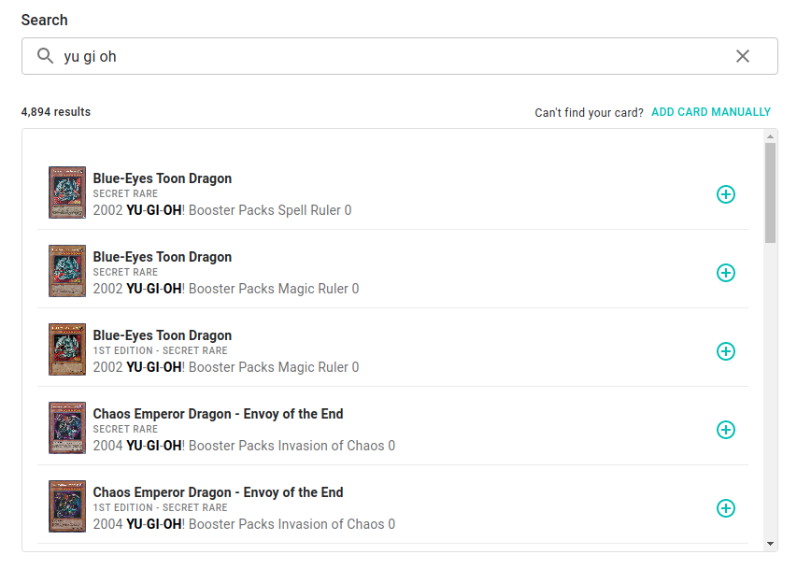Viewport: 797px width, 569px height.
Task: Select the first Chaos Emperor Dragon title text
Action: tap(218, 414)
